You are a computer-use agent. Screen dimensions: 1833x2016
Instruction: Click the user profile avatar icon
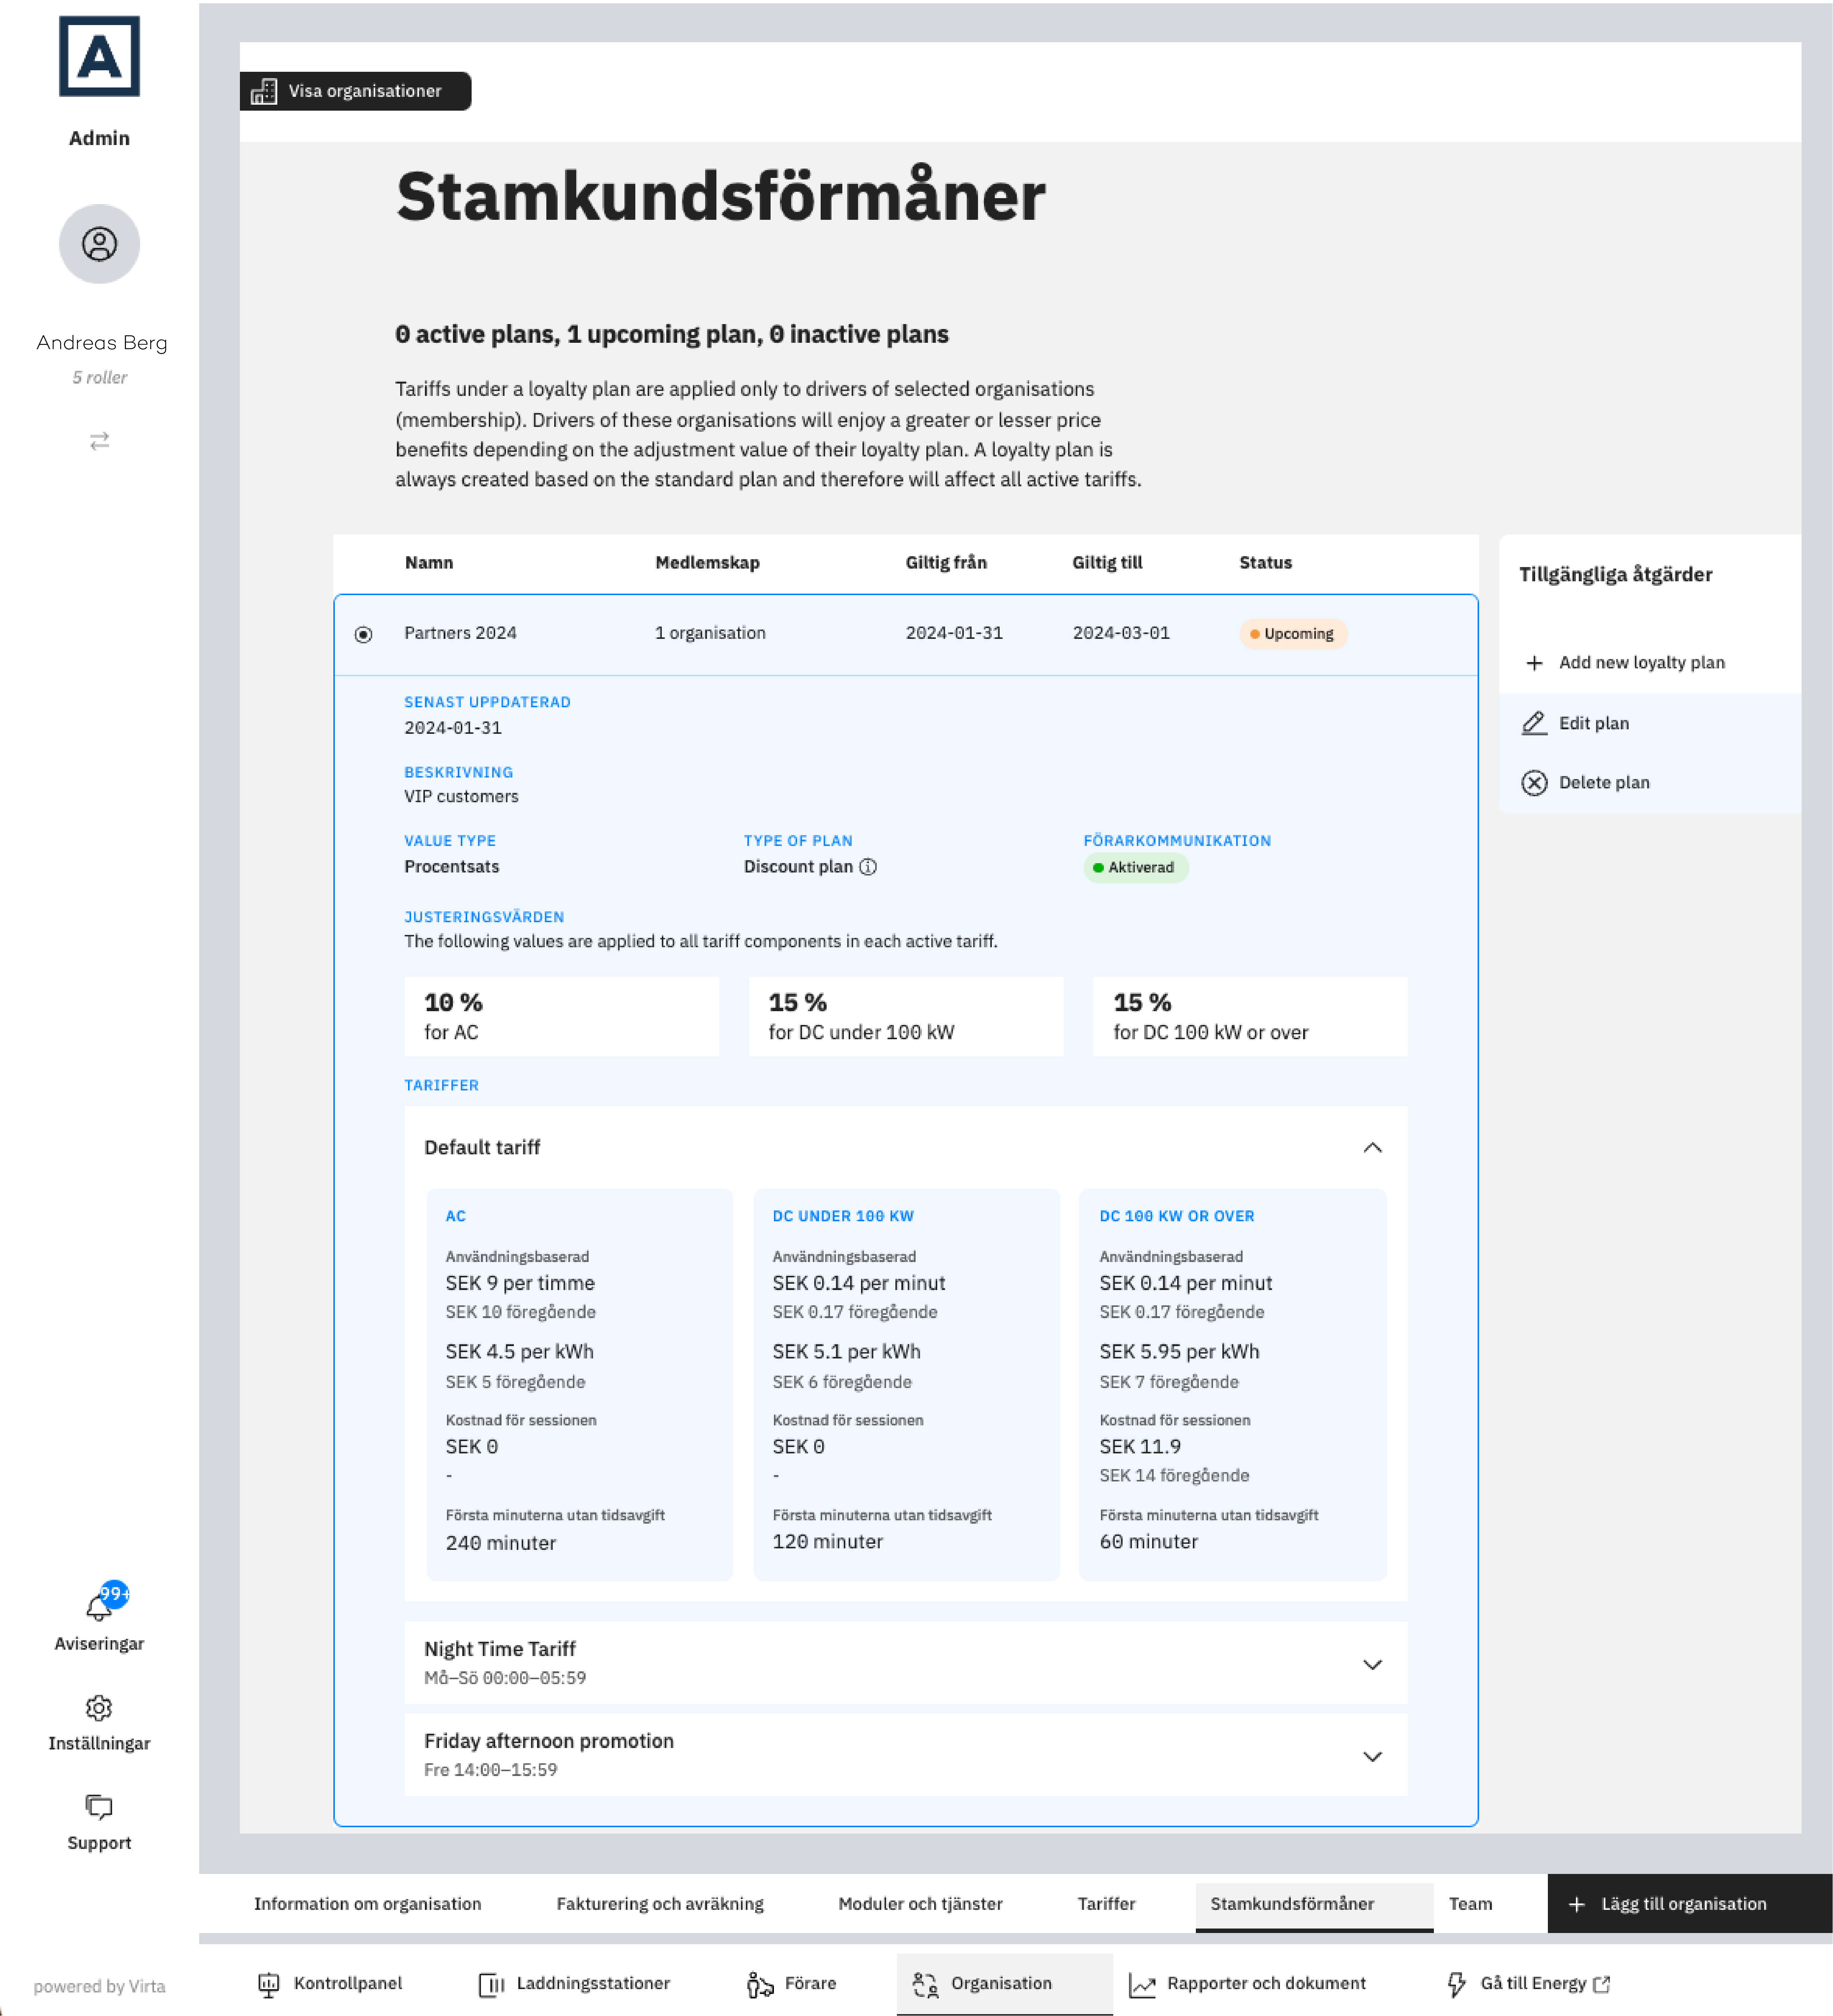[x=99, y=244]
